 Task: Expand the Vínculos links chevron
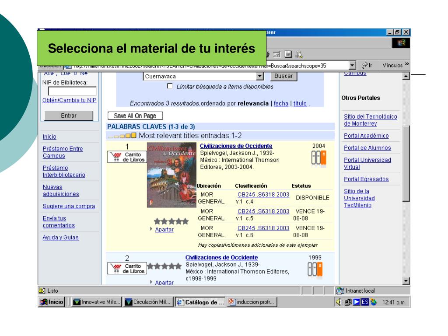click(x=407, y=64)
